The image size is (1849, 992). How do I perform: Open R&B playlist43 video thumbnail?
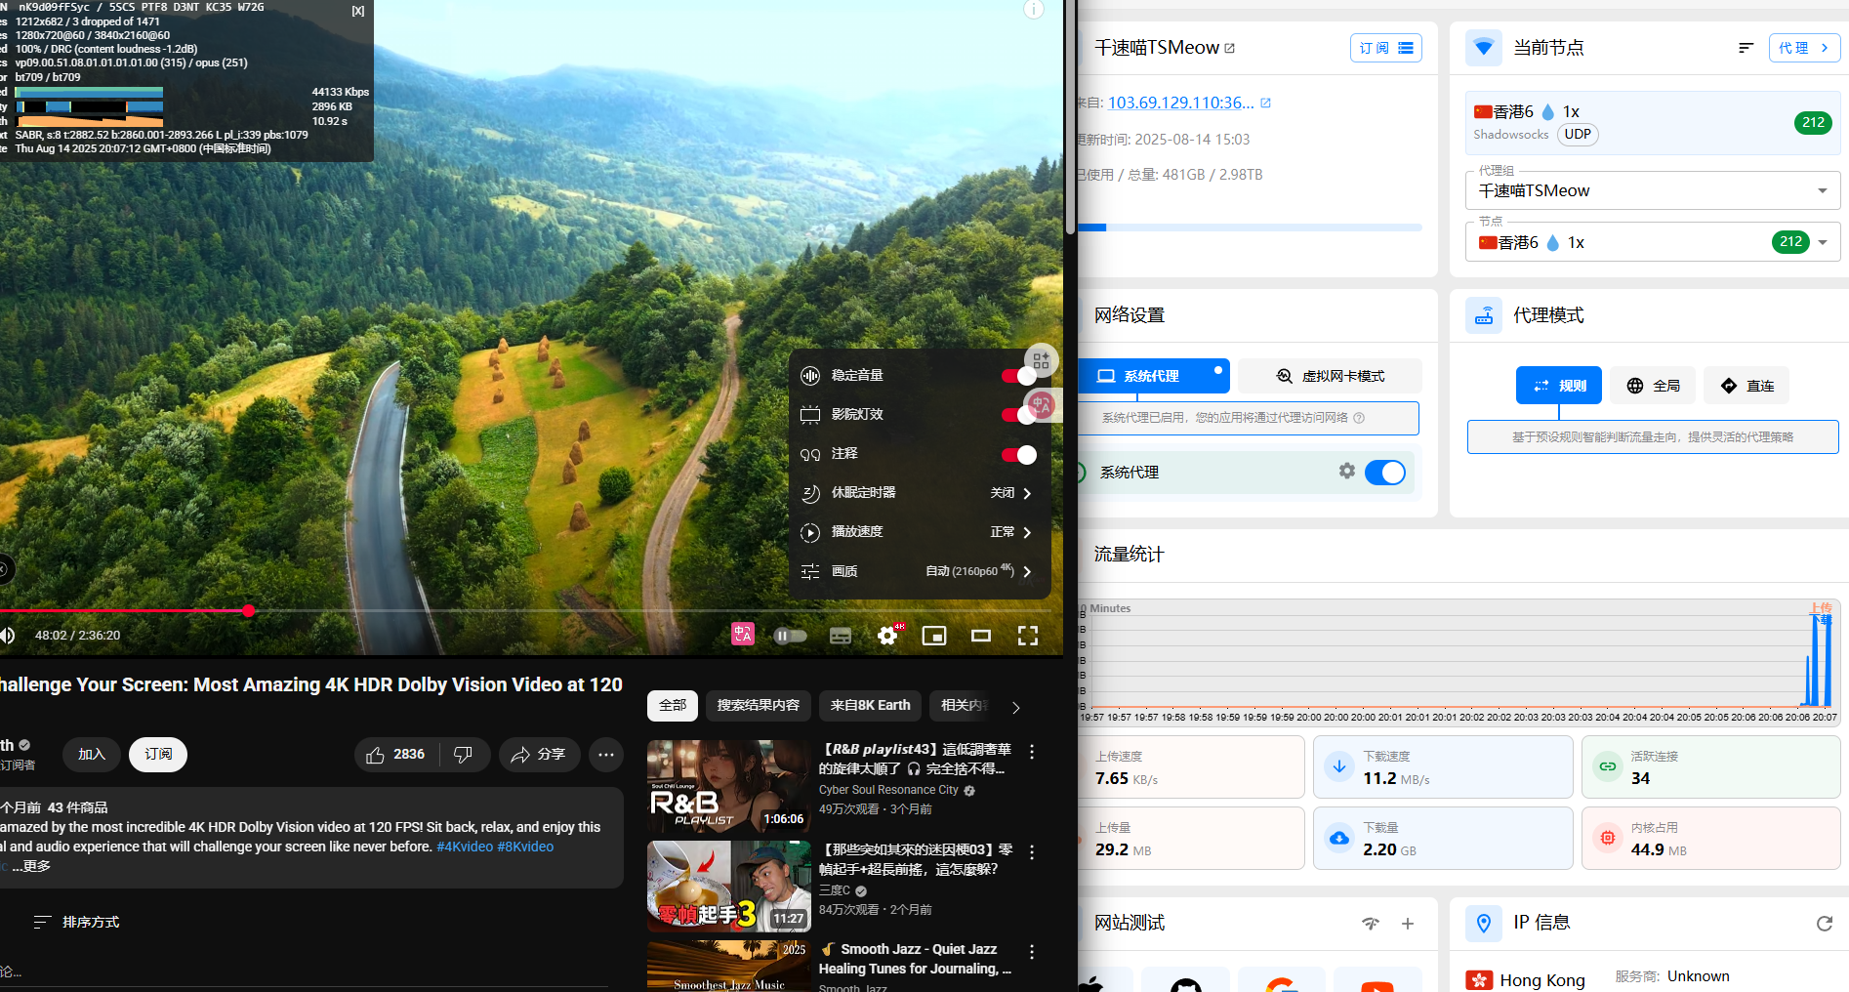728,787
